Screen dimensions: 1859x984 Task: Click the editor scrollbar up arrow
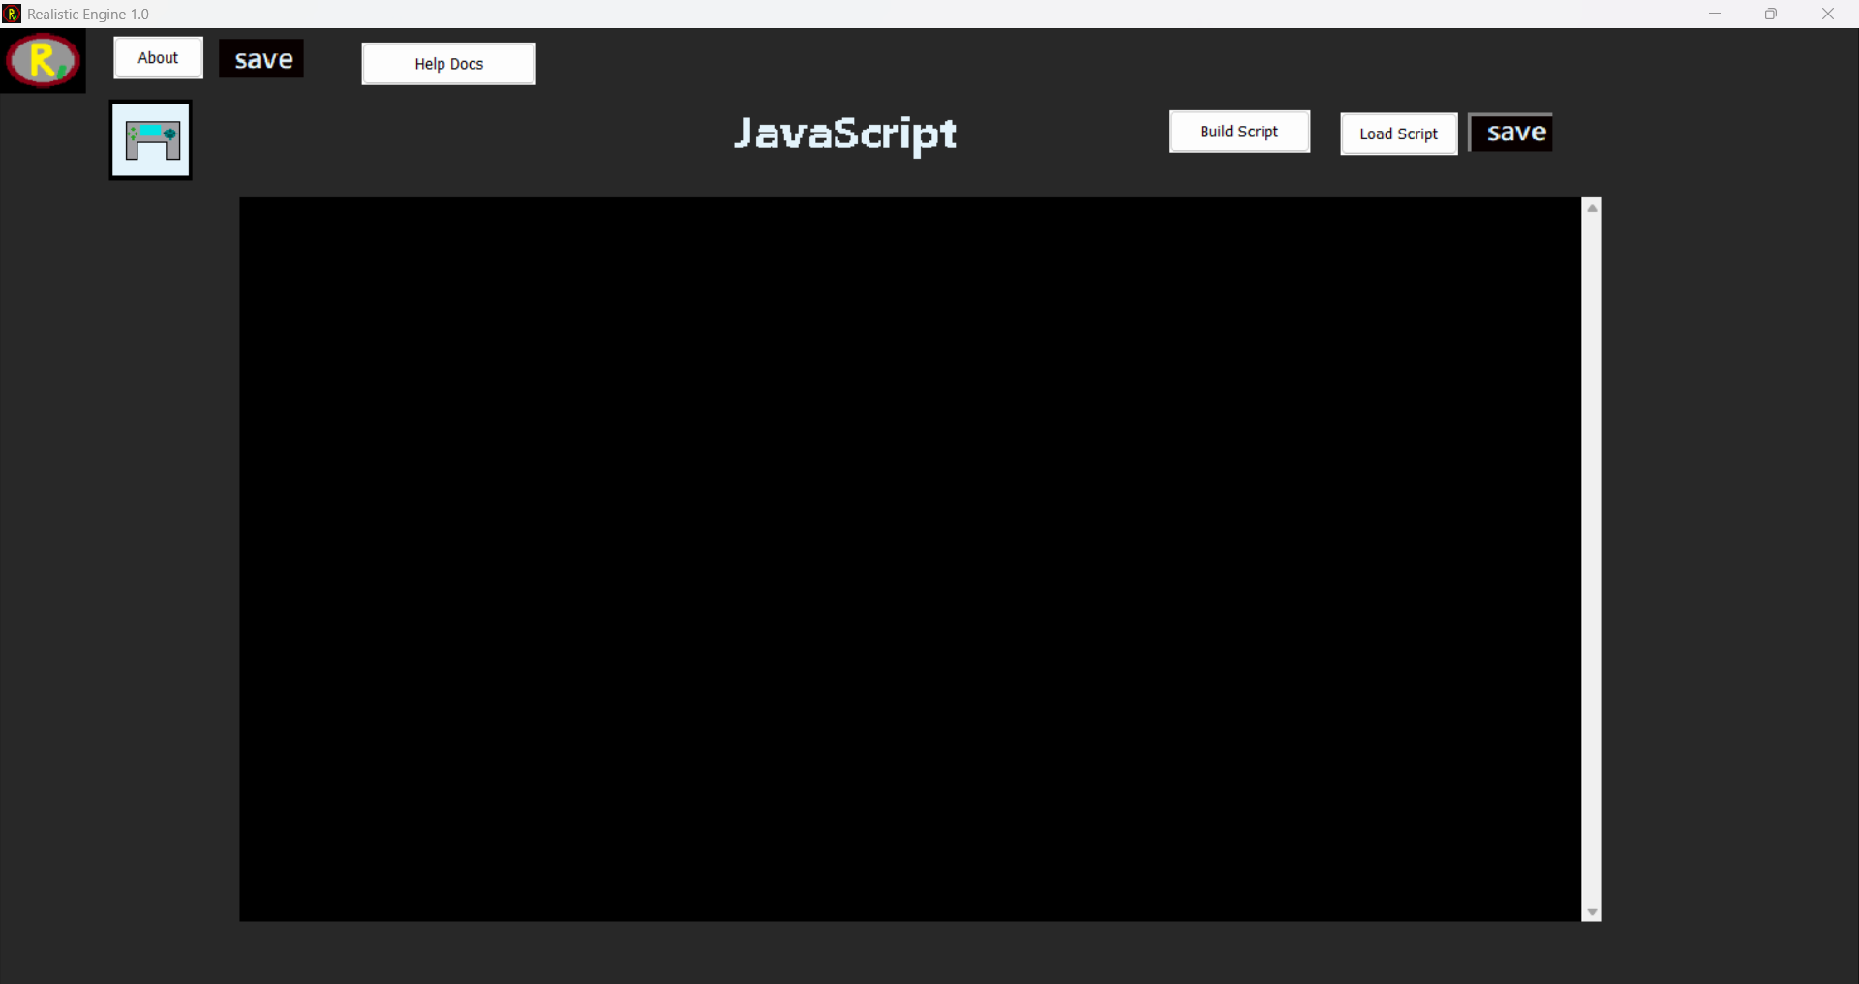pyautogui.click(x=1592, y=208)
